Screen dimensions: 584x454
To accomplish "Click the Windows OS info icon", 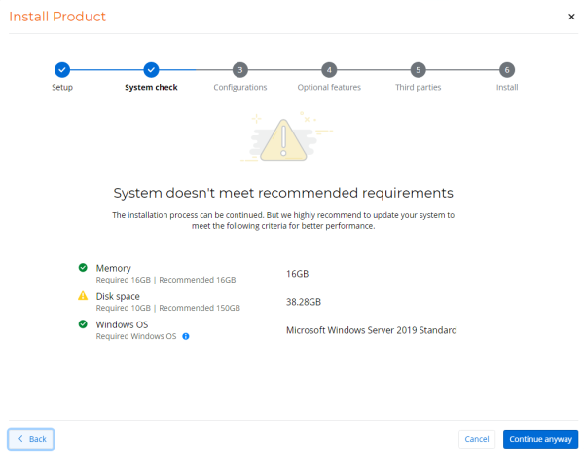I will coord(186,337).
